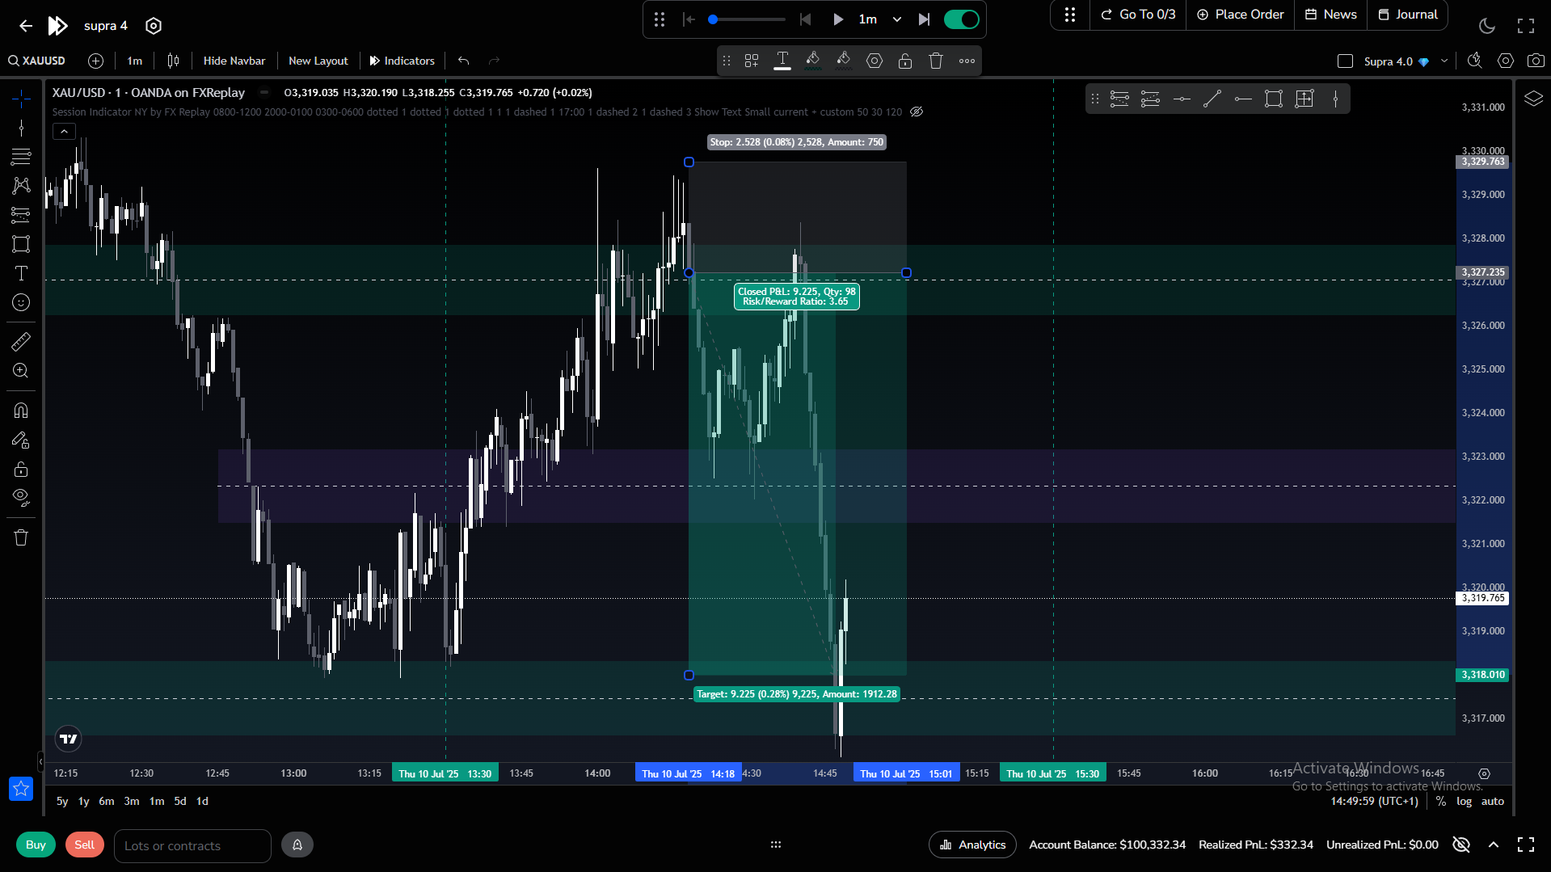
Task: Undo last chart action
Action: click(x=463, y=61)
